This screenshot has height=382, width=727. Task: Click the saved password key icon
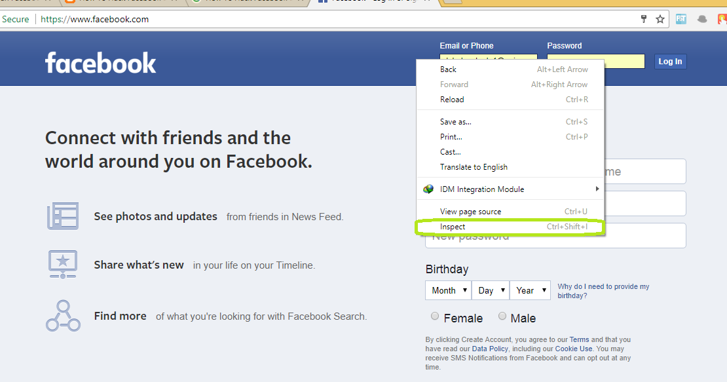point(644,19)
